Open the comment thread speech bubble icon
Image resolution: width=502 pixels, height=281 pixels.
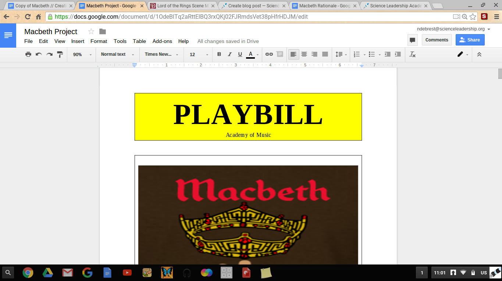tap(412, 40)
